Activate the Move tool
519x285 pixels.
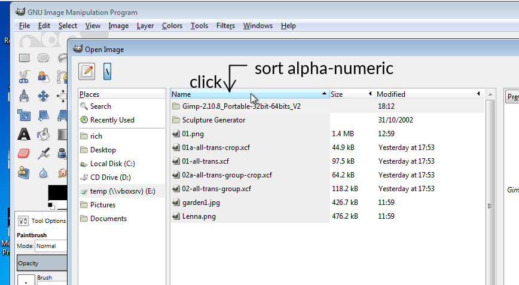(43, 96)
